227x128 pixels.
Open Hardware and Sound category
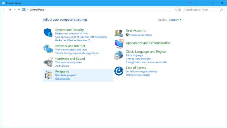70,59
